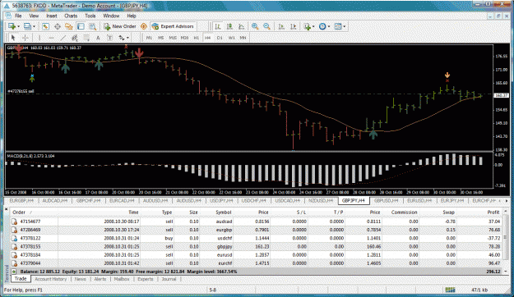Expand the New Chart dropdown arrow
The height and width of the screenshot is (297, 514).
[18, 26]
